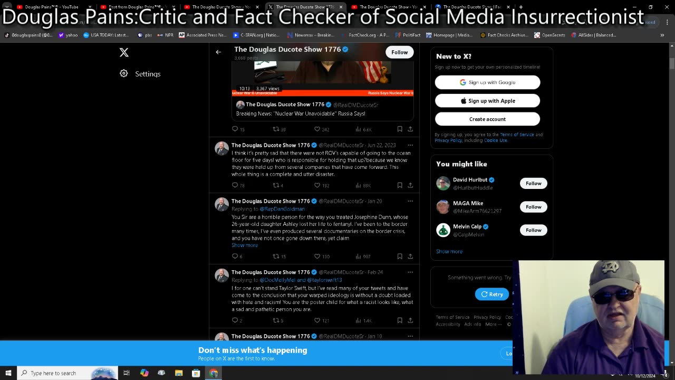Go back using the arrow beside profile name

click(x=218, y=52)
